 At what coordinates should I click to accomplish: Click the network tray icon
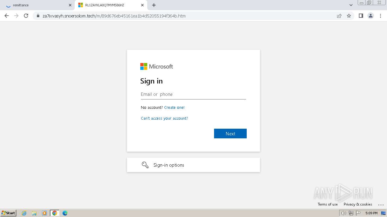(351, 213)
